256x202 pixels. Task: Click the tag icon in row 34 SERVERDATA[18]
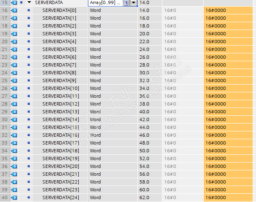[x=14, y=151]
